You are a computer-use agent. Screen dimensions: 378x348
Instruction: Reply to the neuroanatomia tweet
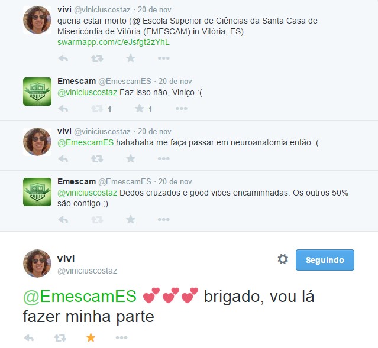coord(63,159)
